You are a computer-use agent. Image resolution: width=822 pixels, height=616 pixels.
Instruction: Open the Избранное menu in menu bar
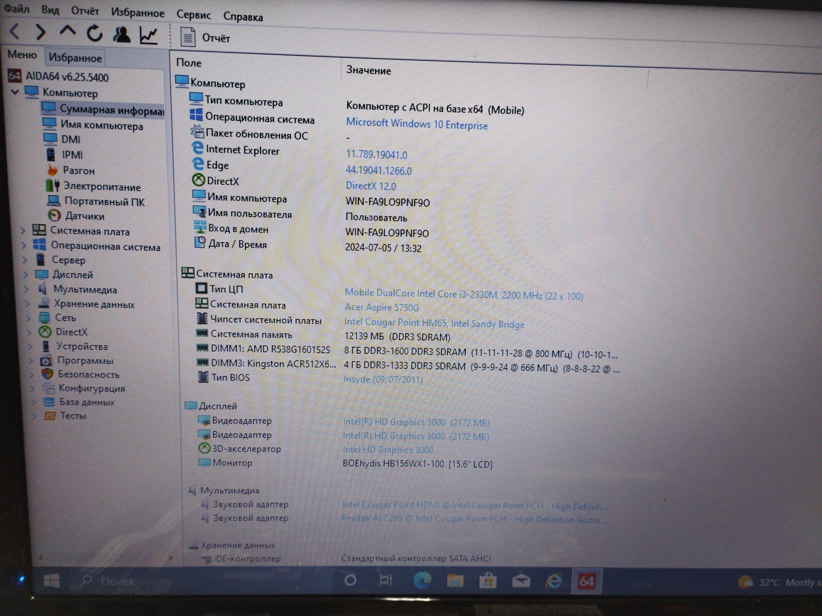137,12
